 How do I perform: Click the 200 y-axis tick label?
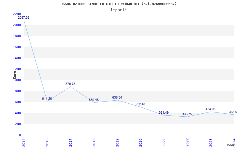pyautogui.click(x=18, y=124)
